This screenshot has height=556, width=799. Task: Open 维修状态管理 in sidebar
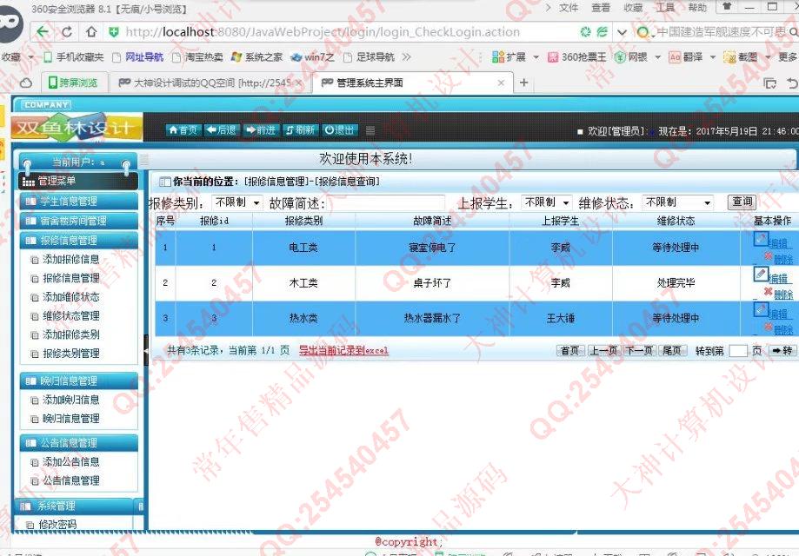70,316
